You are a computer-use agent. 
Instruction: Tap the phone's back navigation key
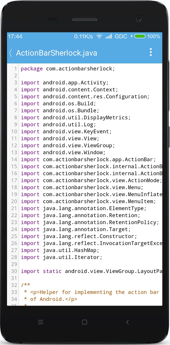(x=127, y=322)
